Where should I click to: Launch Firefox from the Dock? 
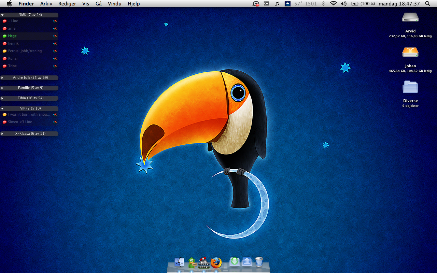coord(216,262)
